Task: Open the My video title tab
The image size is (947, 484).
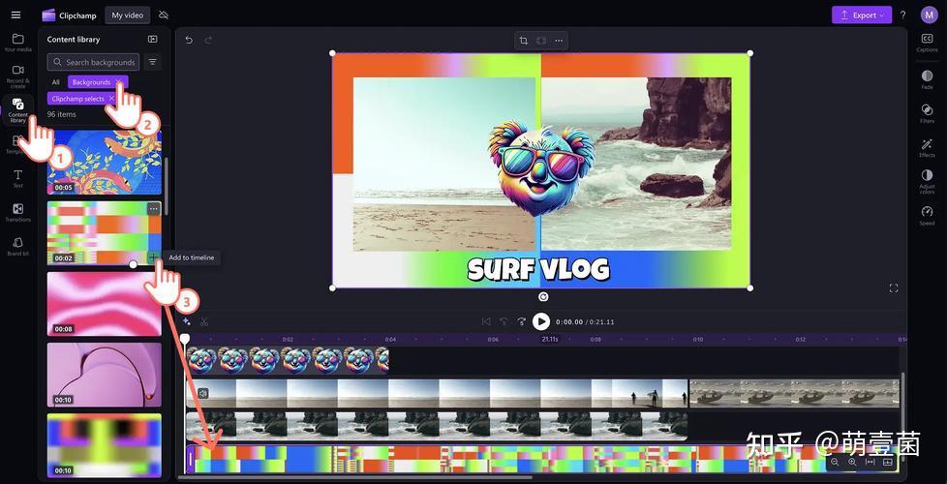Action: pos(128,15)
